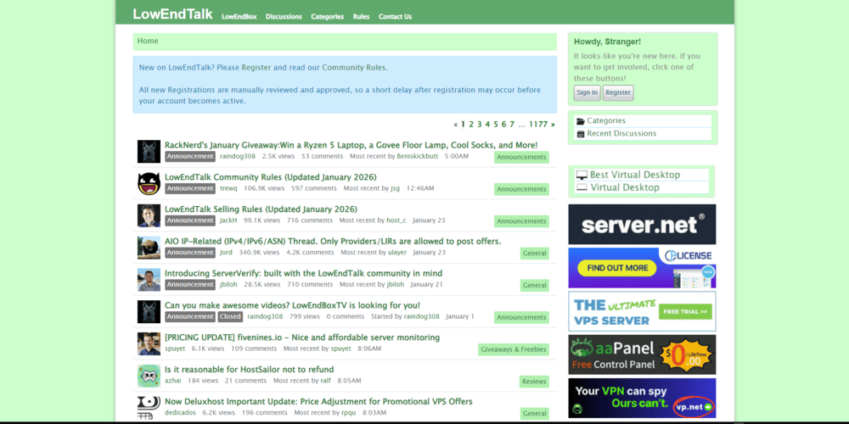
Task: Click the LowEndTalk site logo
Action: (x=172, y=14)
